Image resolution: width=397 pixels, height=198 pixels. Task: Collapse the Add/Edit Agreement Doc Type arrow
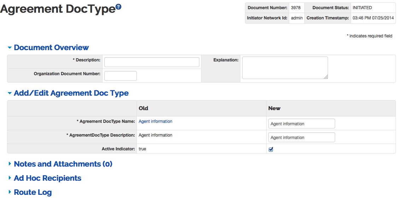tap(10, 94)
